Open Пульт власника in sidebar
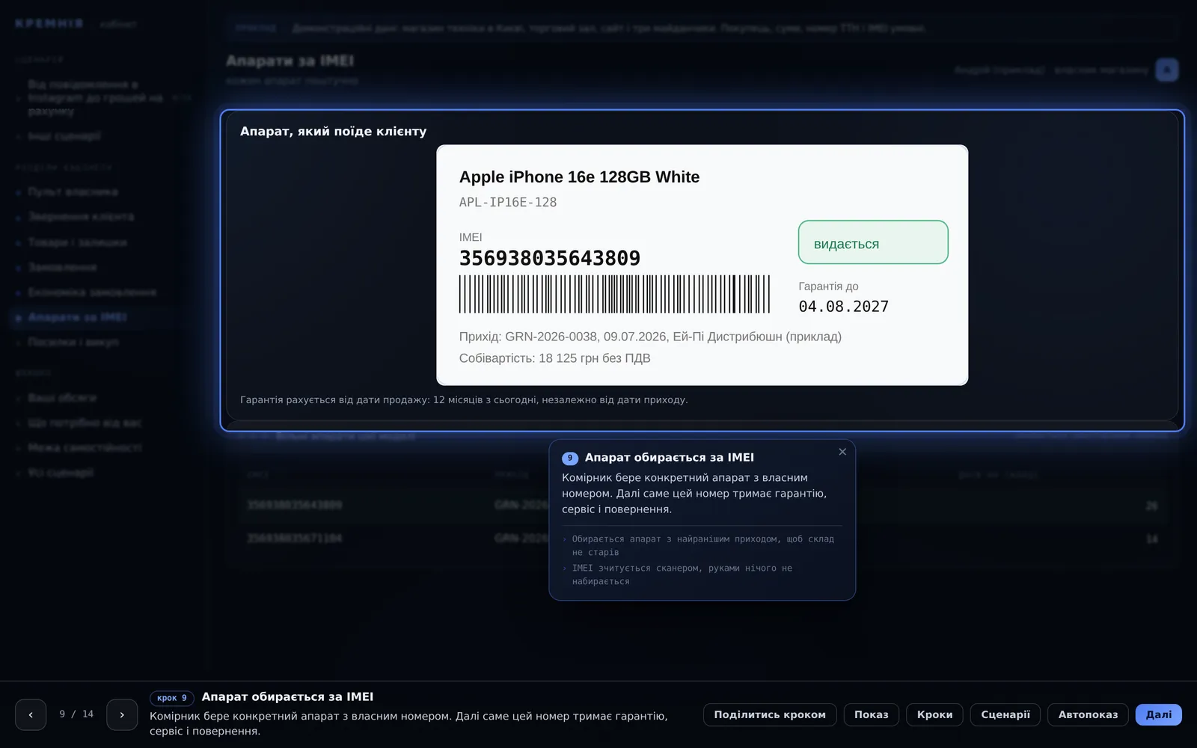The width and height of the screenshot is (1197, 748). click(x=73, y=192)
